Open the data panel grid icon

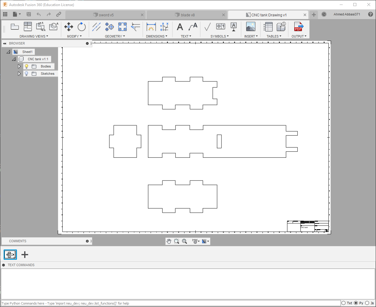click(x=5, y=14)
